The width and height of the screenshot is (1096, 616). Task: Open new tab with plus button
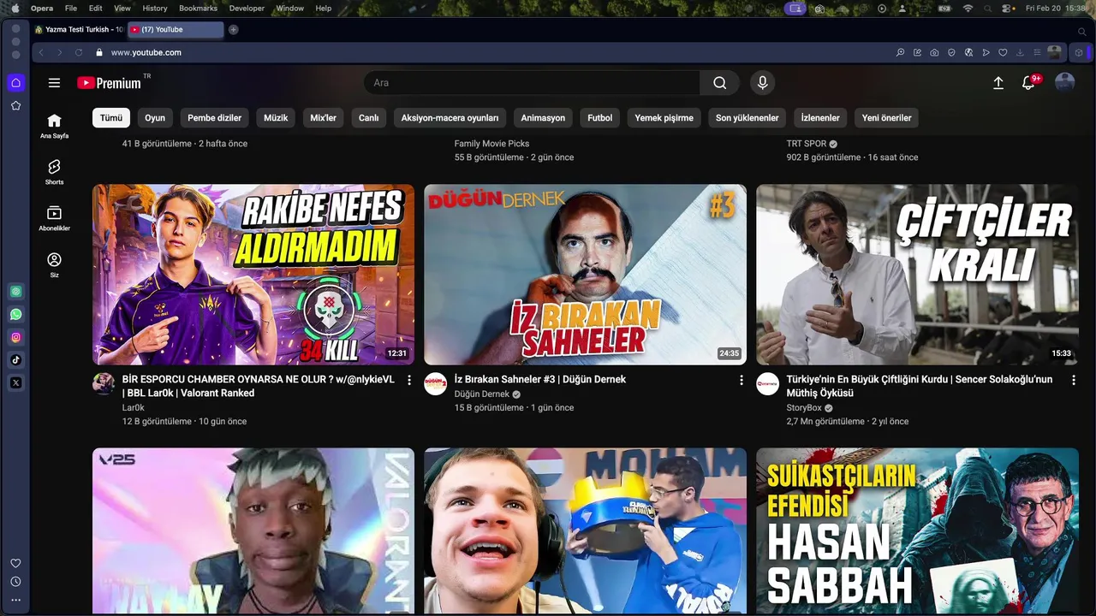[x=233, y=29]
